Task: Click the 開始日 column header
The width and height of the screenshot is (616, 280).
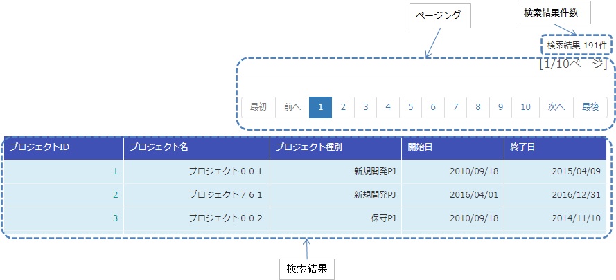Action: [452, 148]
